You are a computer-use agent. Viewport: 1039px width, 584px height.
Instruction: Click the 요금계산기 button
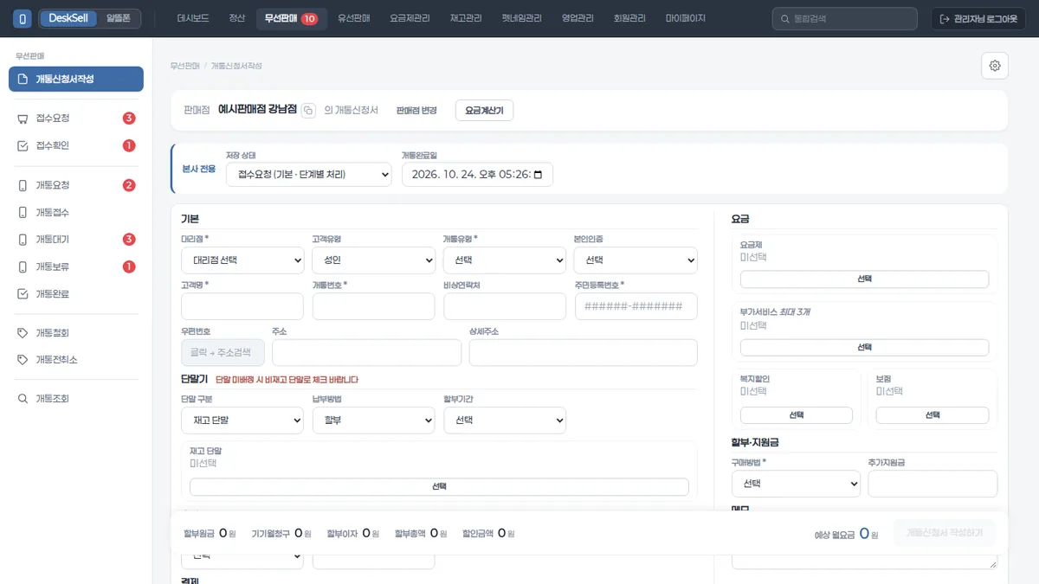(484, 111)
